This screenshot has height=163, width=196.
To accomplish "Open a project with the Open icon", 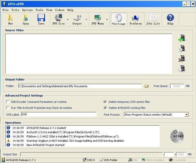I will coord(26,20).
